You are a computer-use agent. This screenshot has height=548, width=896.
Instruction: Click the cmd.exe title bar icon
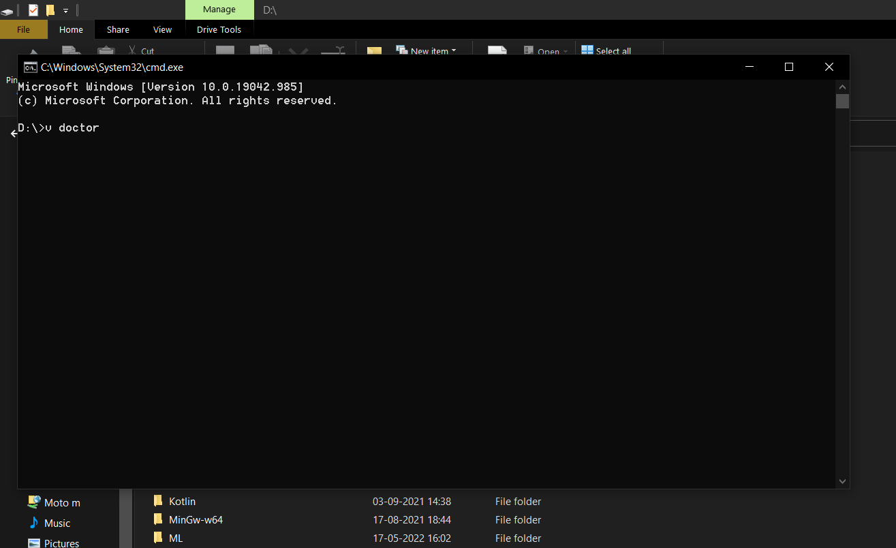(x=30, y=67)
